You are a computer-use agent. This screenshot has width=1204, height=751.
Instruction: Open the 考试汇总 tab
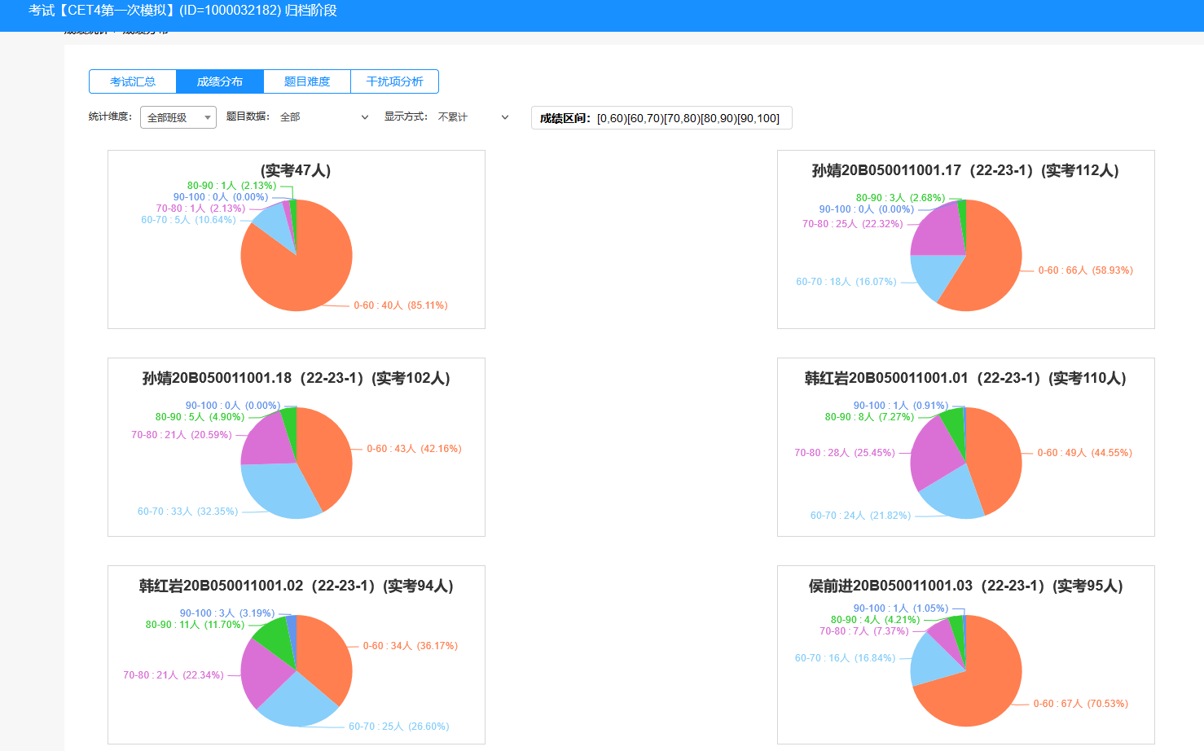[x=133, y=81]
